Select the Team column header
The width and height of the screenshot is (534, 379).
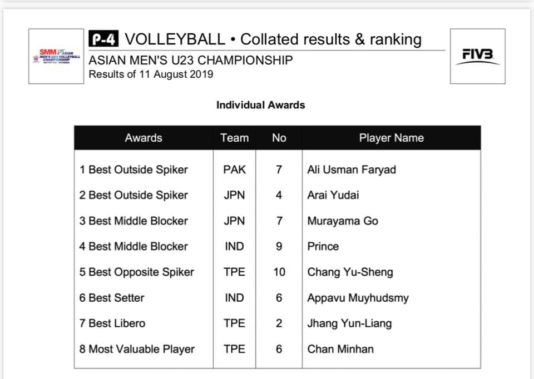click(x=234, y=138)
